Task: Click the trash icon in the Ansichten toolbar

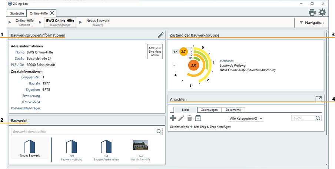Action: [x=189, y=118]
